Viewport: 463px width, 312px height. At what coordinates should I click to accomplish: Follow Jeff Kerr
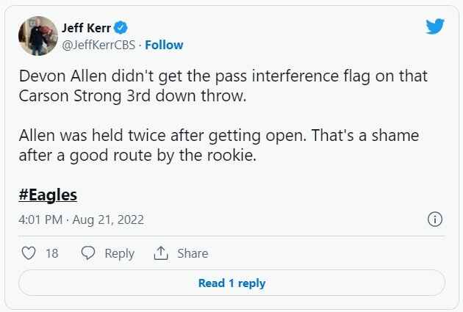164,45
